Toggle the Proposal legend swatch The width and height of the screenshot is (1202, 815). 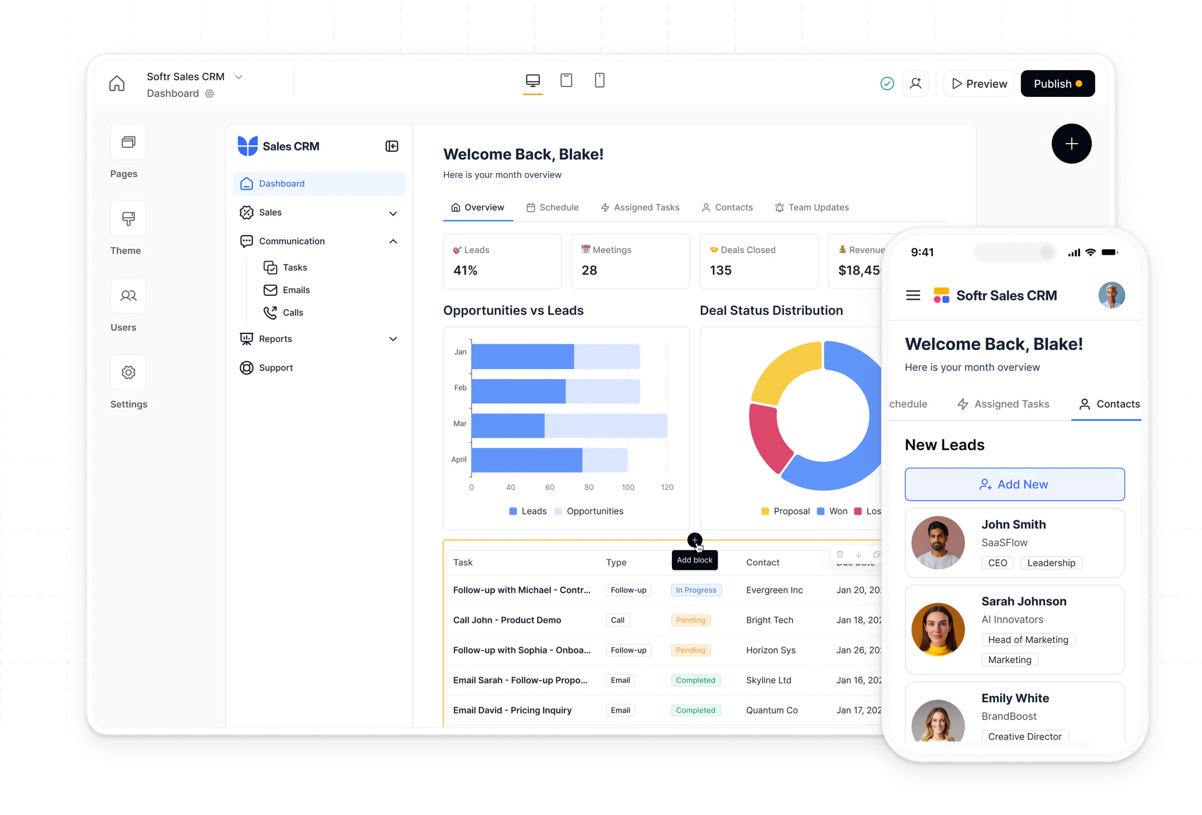tap(765, 511)
